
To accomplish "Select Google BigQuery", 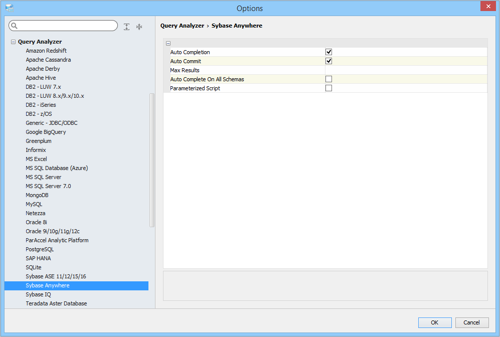I will [46, 132].
